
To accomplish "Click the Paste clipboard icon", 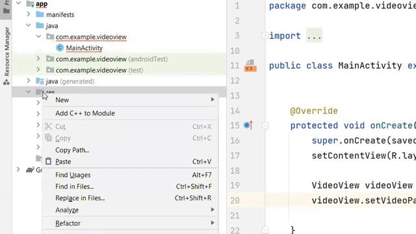I will tap(48, 161).
